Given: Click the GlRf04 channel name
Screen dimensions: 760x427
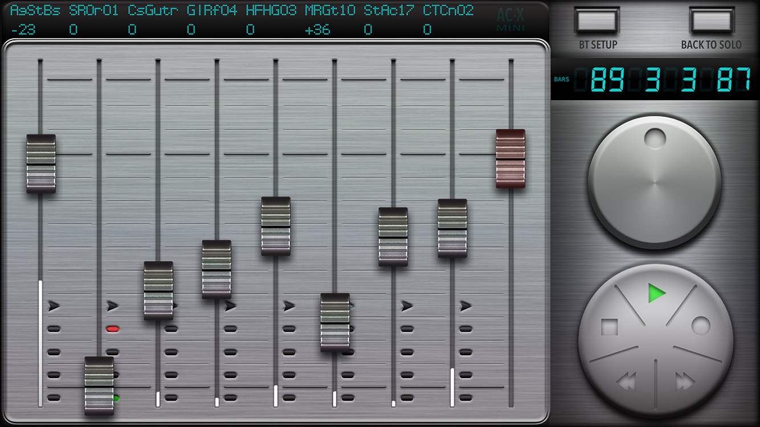Looking at the screenshot, I should point(212,10).
